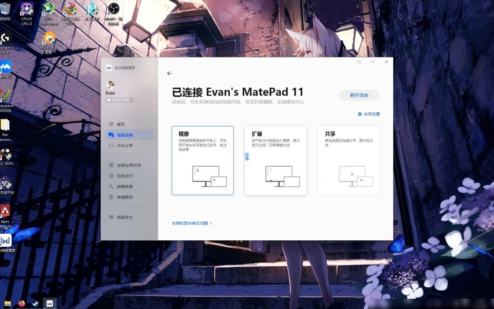Open 玩机技巧 tips section
The width and height of the screenshot is (494, 309).
coord(129,176)
